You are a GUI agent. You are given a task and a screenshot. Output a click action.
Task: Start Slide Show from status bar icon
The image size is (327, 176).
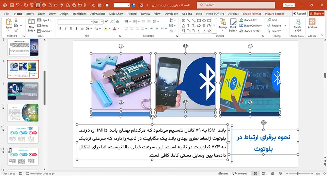coord(281,174)
